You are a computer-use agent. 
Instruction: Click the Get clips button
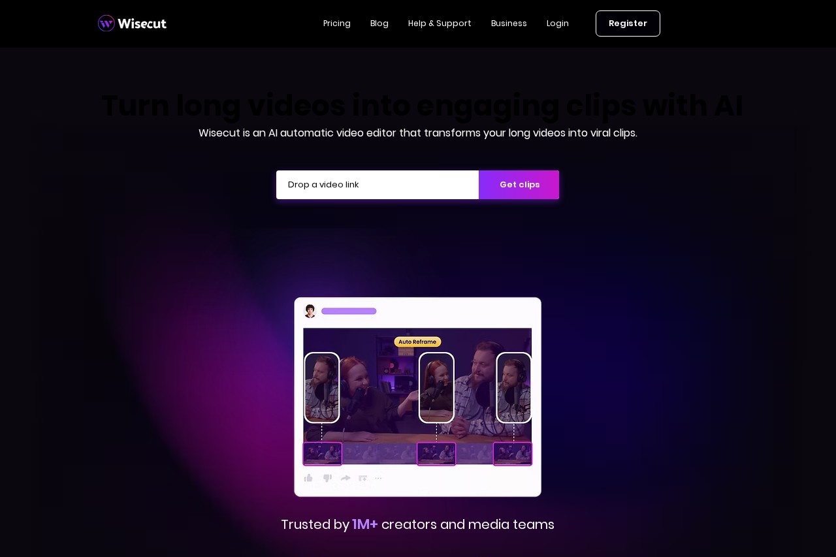[519, 185]
